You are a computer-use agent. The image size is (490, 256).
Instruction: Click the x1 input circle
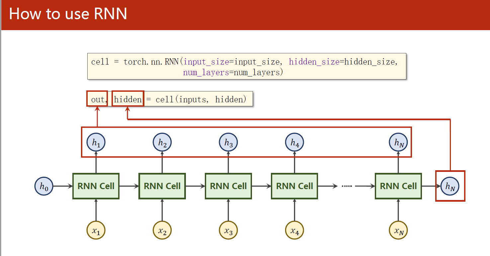point(96,230)
